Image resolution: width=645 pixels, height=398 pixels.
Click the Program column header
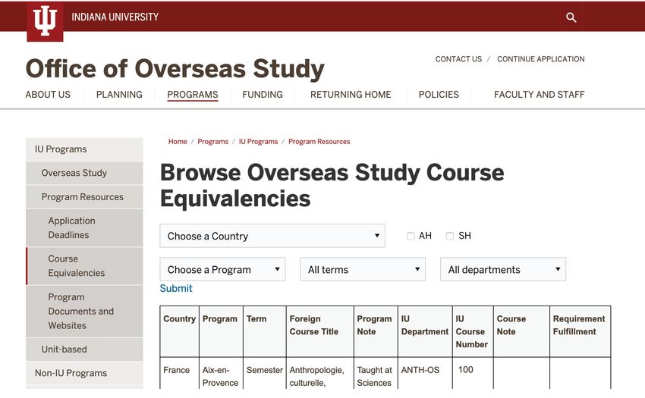point(221,331)
